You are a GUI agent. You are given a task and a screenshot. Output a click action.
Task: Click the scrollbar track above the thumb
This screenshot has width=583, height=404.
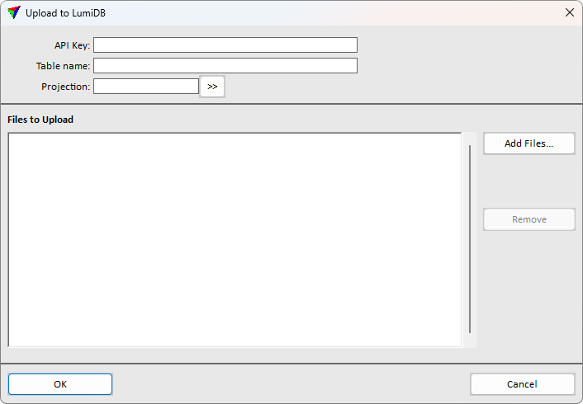[470, 139]
